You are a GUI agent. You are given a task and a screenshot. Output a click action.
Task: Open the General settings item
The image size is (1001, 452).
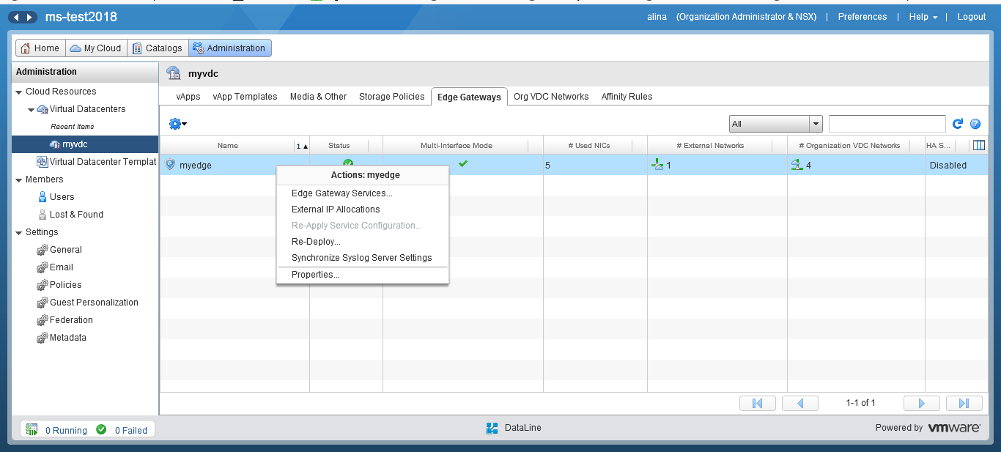65,250
